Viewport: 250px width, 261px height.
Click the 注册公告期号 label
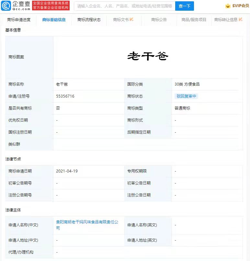(x=20, y=195)
